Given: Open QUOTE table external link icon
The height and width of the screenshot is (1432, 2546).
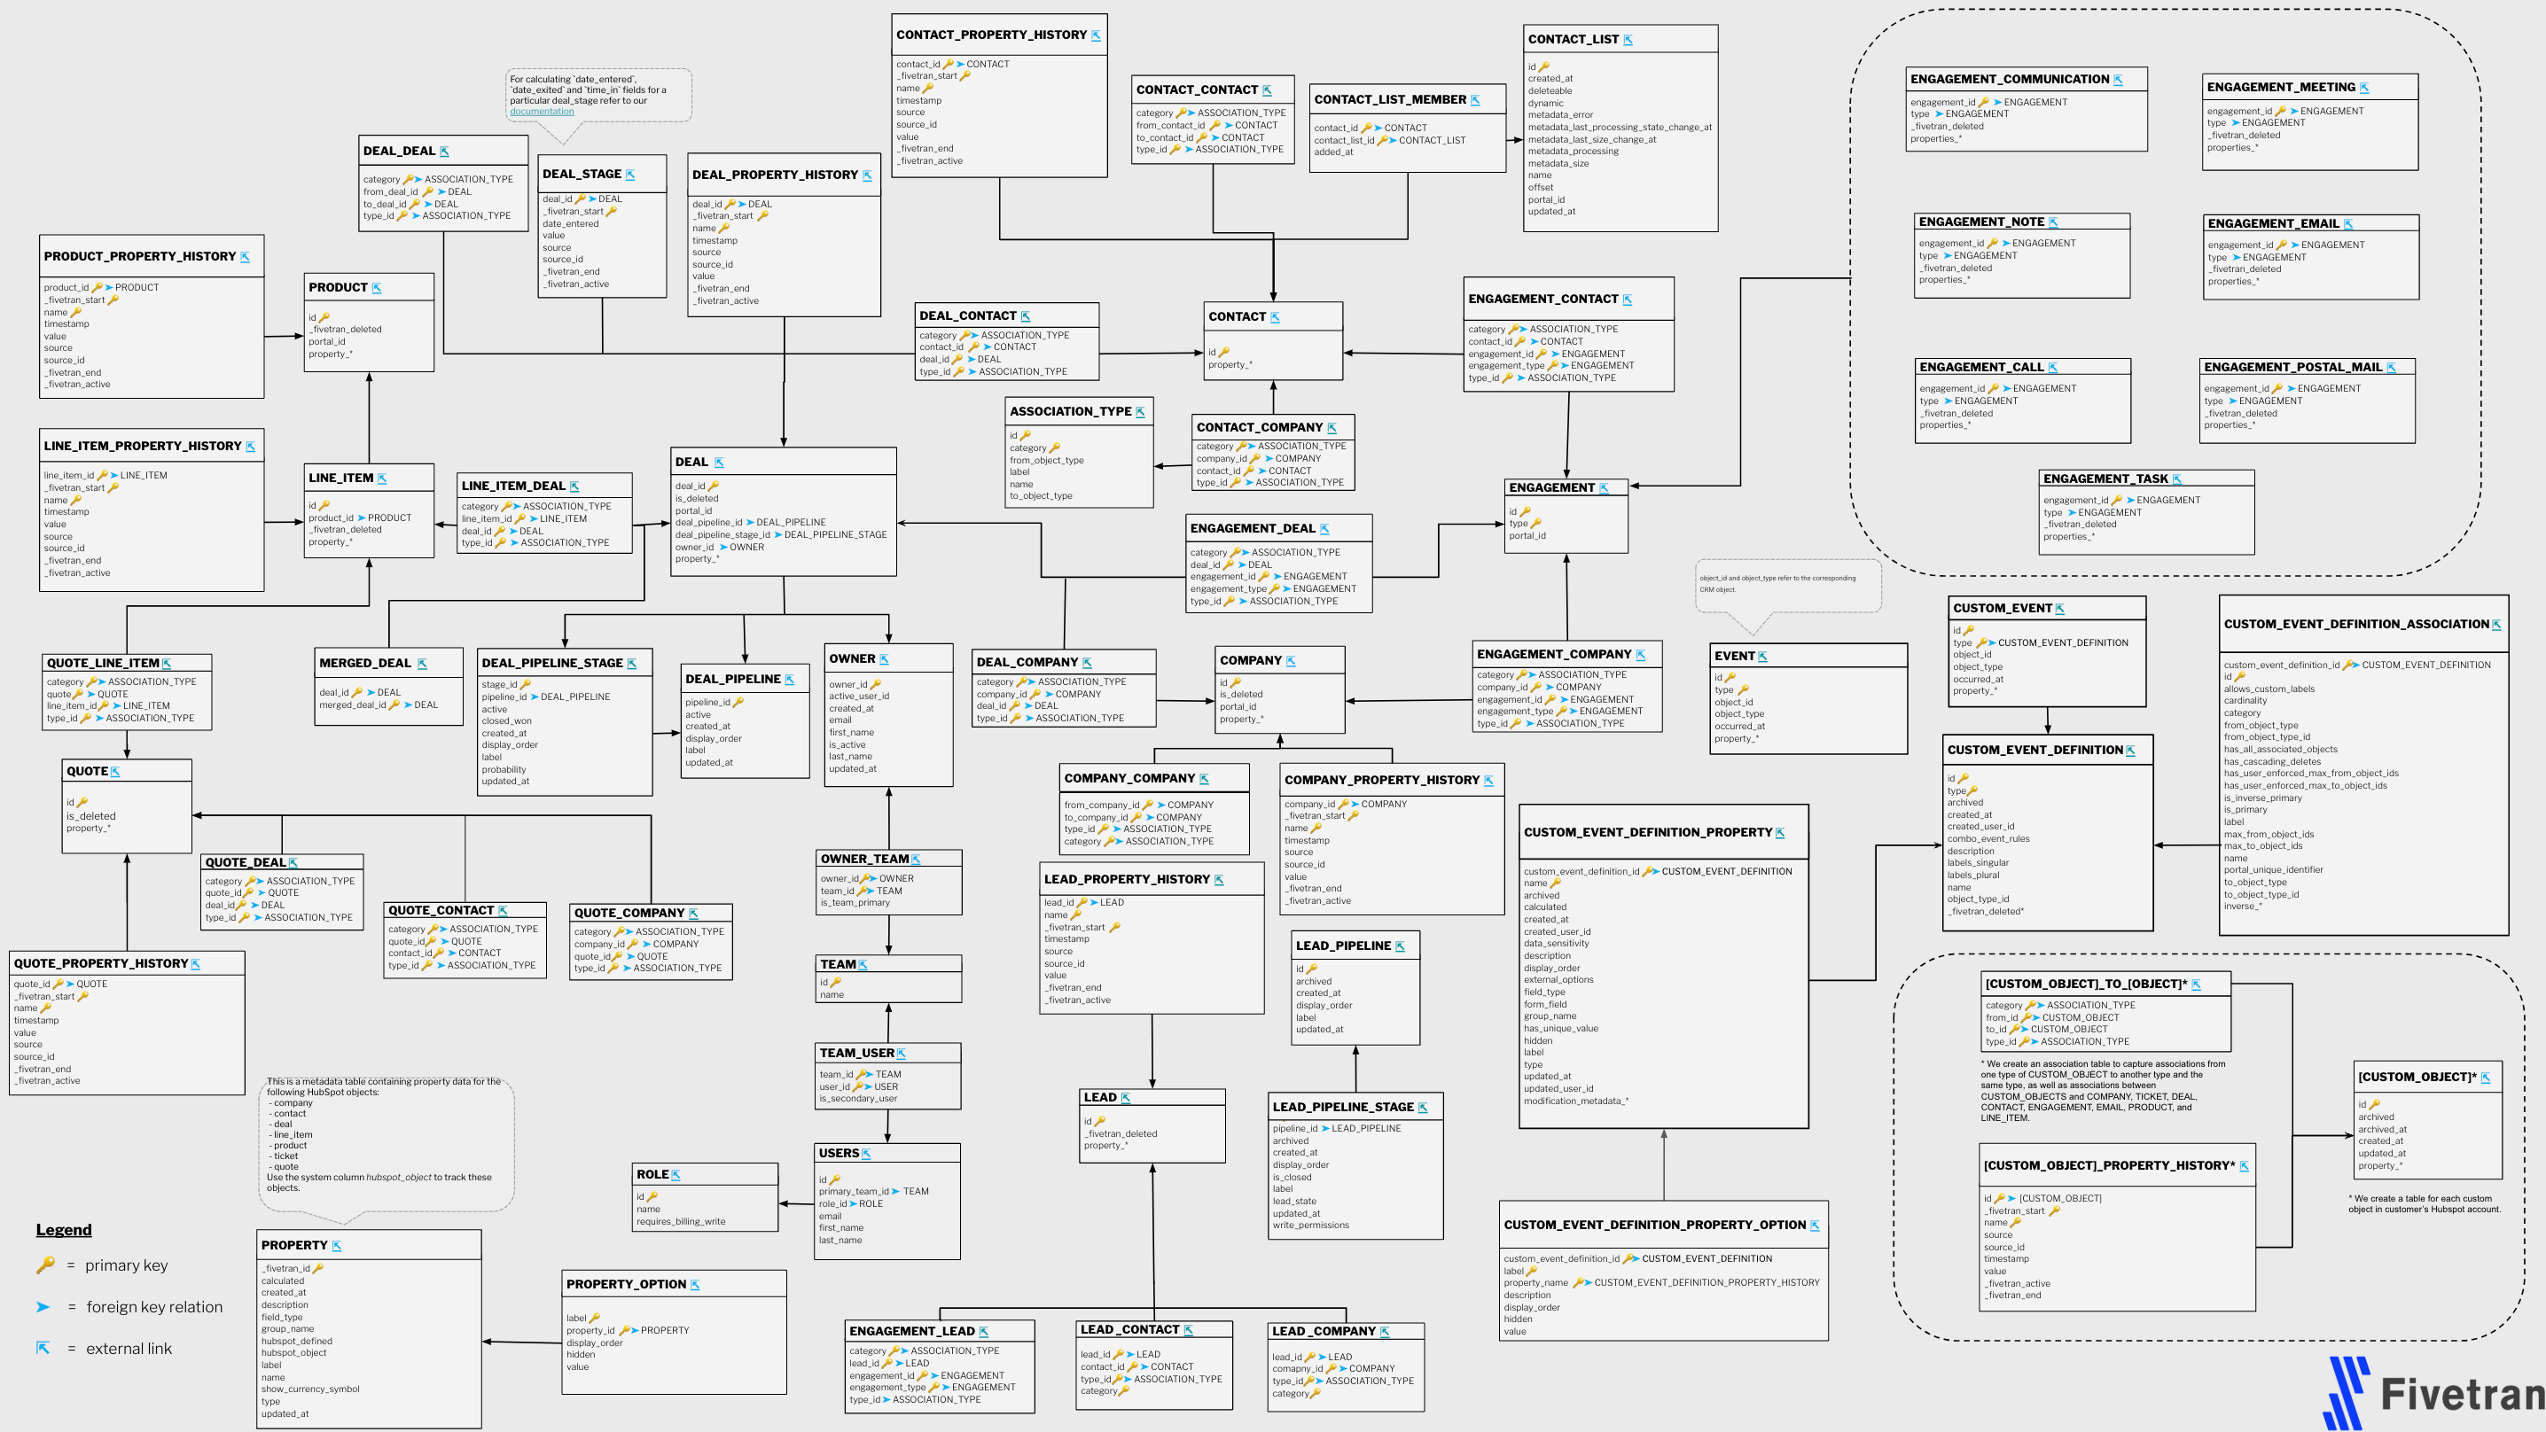Looking at the screenshot, I should [x=115, y=772].
